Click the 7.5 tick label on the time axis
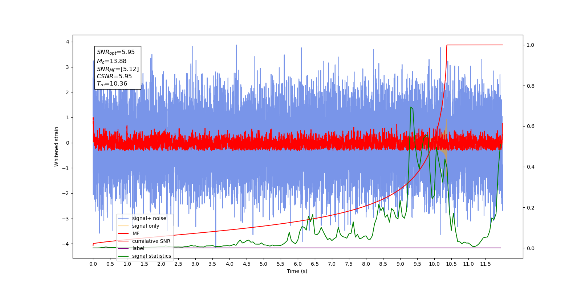 tap(349, 264)
